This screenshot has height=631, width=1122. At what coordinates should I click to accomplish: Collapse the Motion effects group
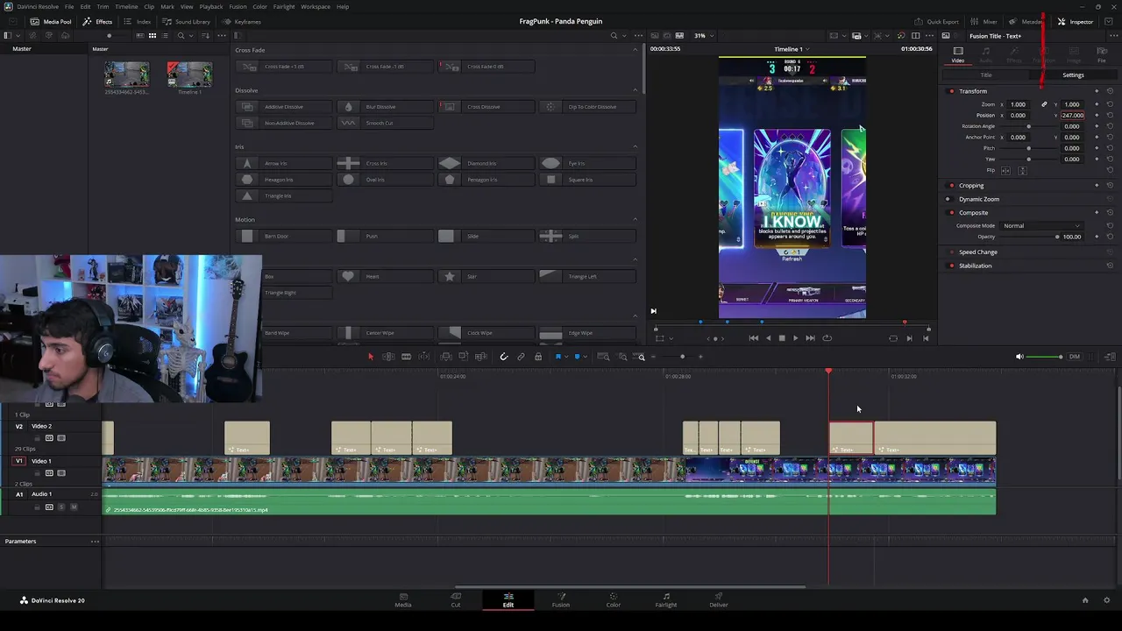click(636, 220)
